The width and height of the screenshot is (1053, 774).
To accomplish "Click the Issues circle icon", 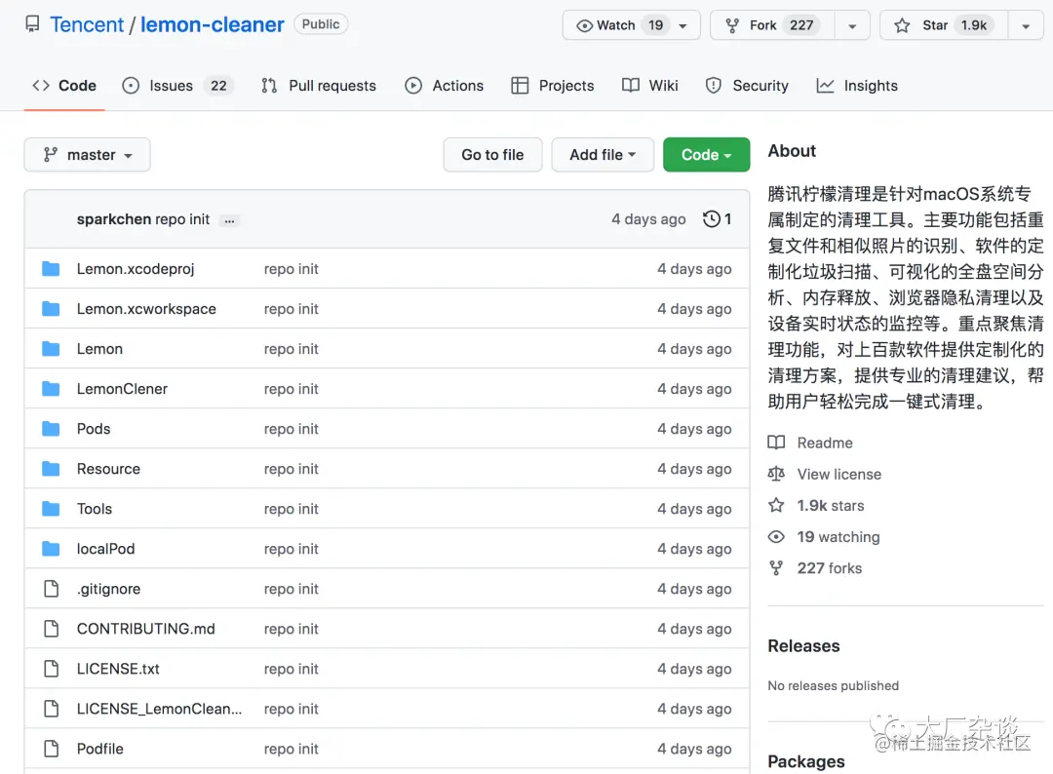I will [x=131, y=86].
